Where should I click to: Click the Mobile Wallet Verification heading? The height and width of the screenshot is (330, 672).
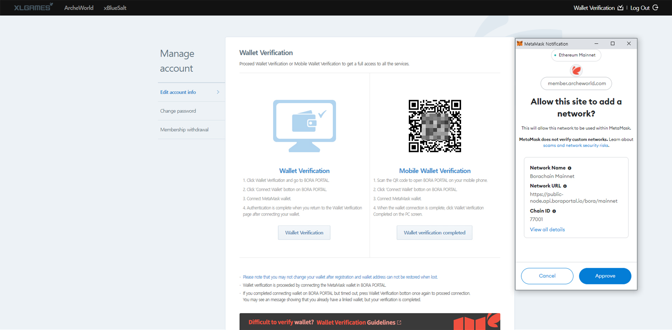coord(435,171)
